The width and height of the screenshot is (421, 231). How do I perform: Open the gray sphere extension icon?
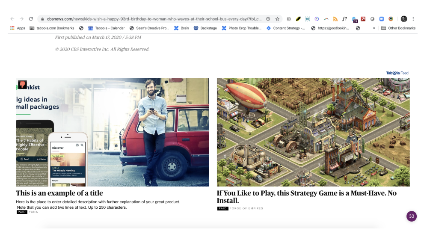click(x=372, y=19)
